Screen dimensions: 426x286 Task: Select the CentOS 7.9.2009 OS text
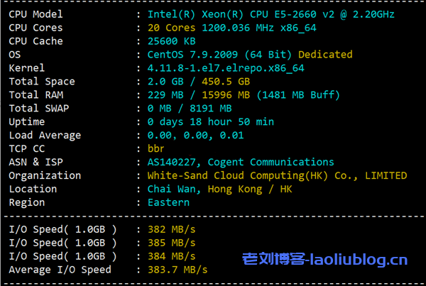tap(220, 55)
